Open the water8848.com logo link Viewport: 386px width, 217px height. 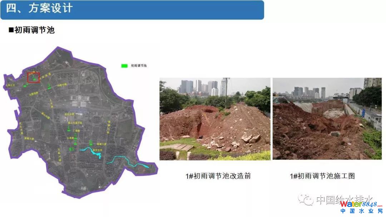358,204
